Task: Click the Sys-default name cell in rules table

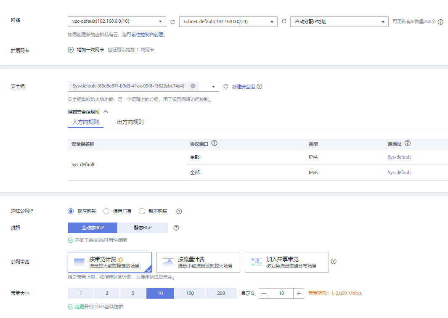Action: click(127, 165)
